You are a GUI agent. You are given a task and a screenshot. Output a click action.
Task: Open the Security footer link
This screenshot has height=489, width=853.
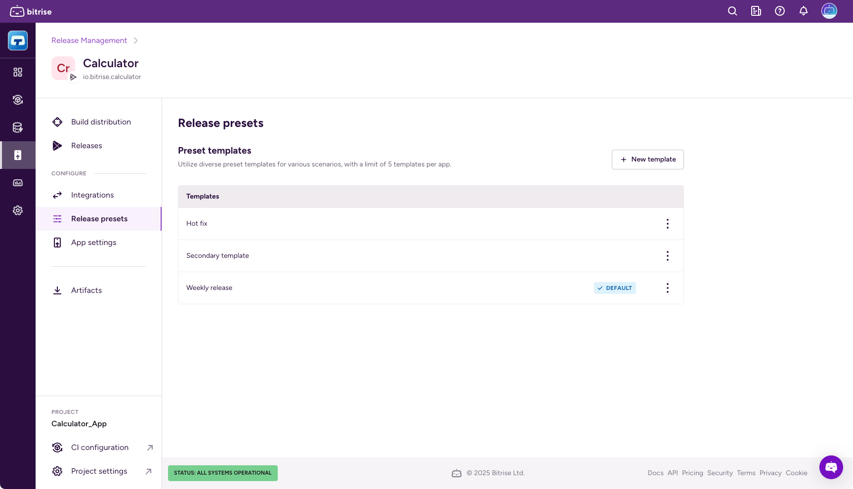pos(720,473)
